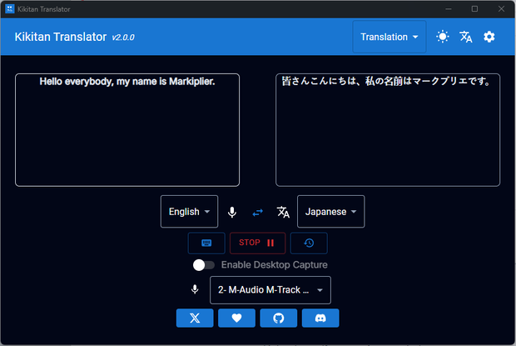
Task: Maximize the Kikitan Translator window
Action: tap(474, 9)
